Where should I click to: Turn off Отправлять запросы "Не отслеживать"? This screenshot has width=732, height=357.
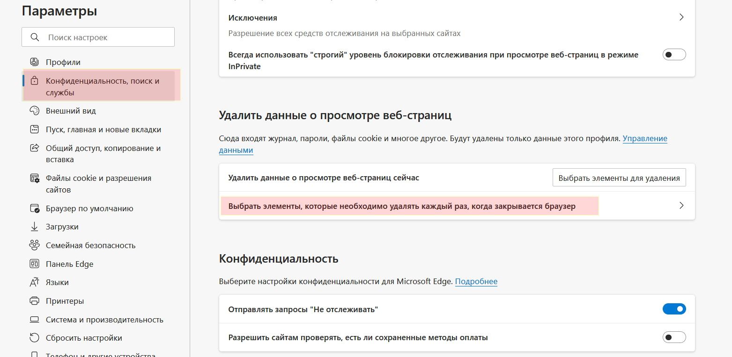click(674, 309)
